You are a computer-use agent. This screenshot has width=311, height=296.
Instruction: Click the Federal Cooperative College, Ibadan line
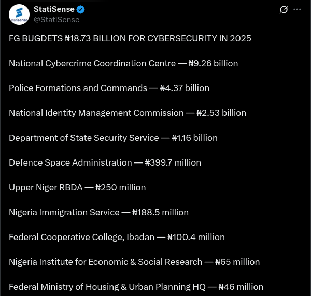tap(117, 237)
